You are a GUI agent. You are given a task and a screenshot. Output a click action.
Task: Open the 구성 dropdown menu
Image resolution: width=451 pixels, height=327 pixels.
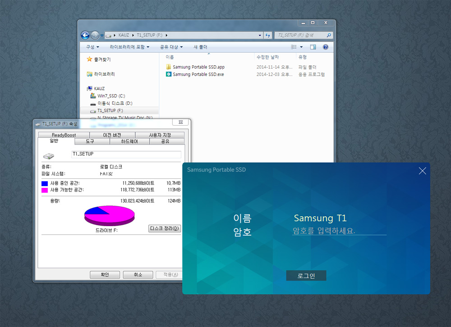pos(92,47)
